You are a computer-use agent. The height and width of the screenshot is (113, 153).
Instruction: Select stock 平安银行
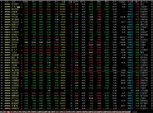tap(15, 4)
